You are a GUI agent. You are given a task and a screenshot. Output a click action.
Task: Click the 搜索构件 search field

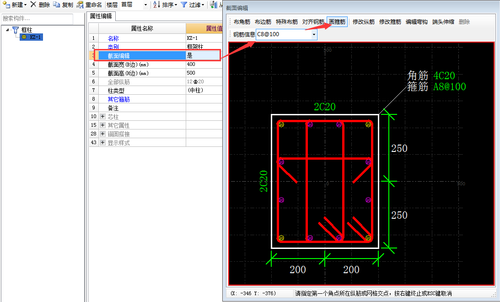click(x=38, y=19)
